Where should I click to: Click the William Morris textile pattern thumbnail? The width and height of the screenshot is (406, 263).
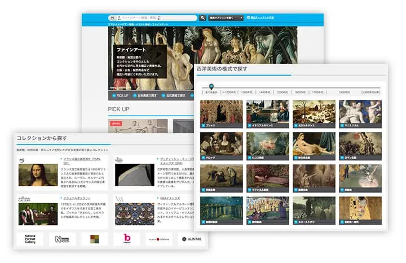point(135,214)
